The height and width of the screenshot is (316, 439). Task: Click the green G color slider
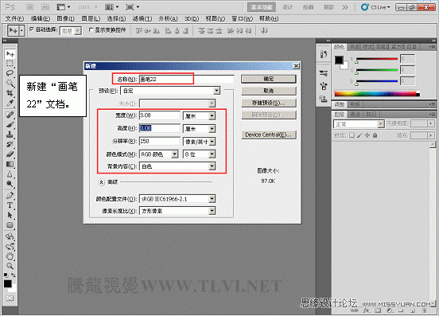(377, 70)
